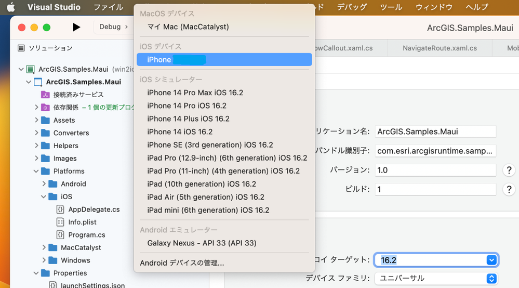The width and height of the screenshot is (519, 288).
Task: Click the application name text field
Action: click(435, 132)
